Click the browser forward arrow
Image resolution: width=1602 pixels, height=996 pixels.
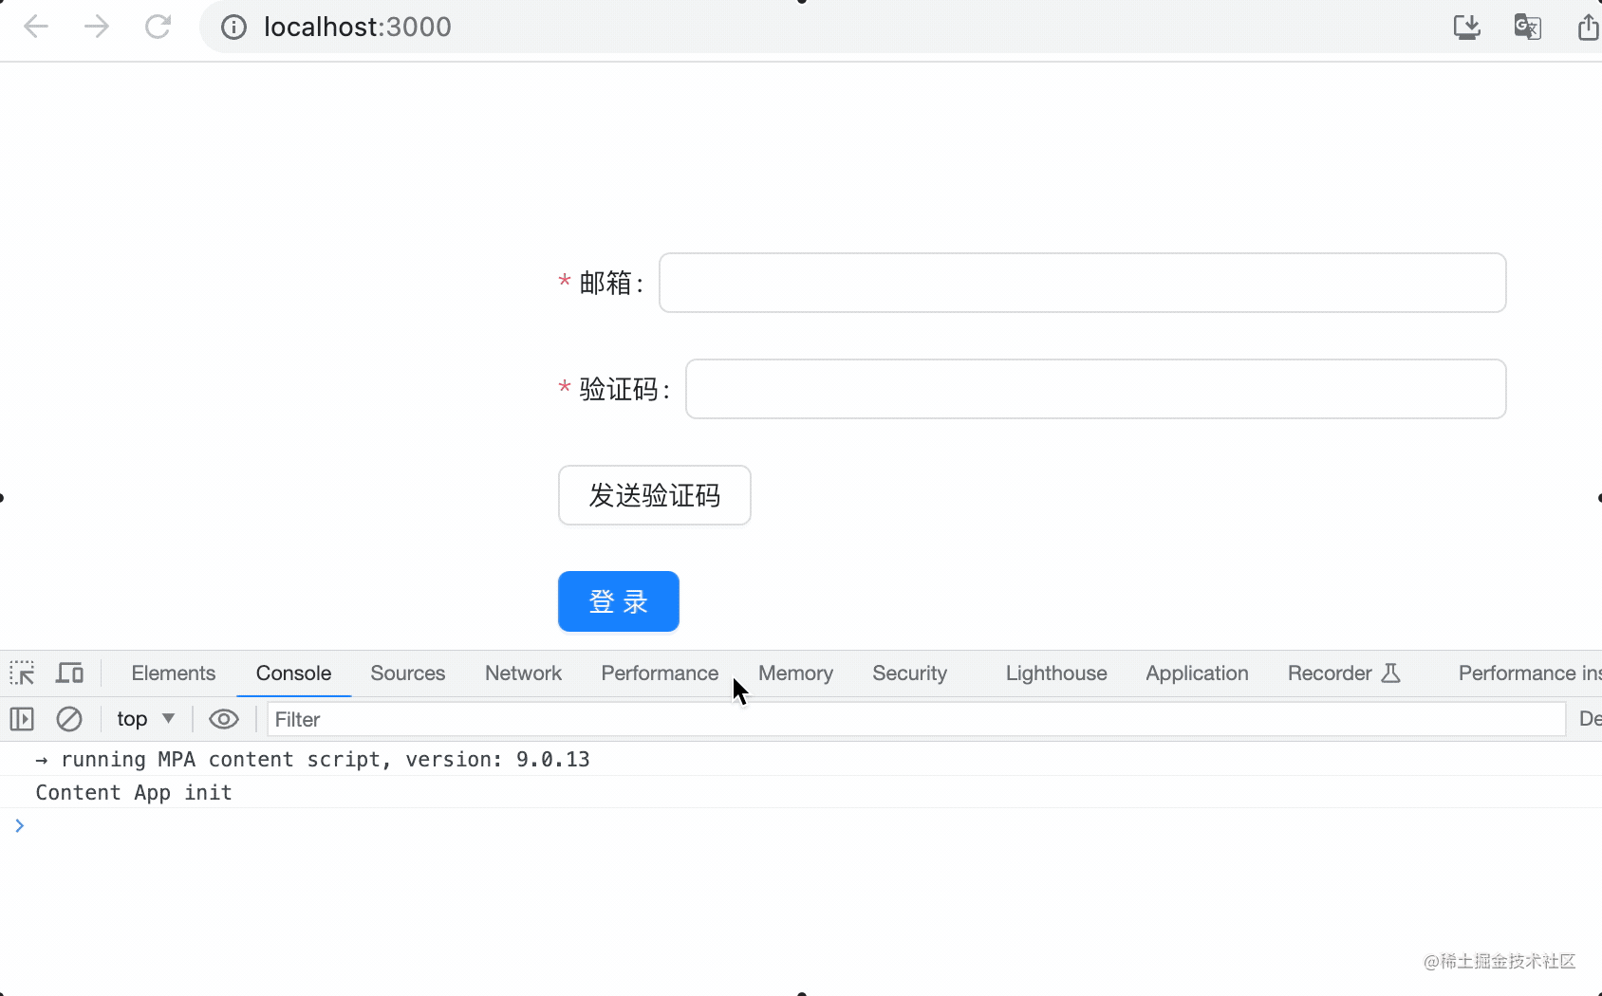(x=97, y=27)
